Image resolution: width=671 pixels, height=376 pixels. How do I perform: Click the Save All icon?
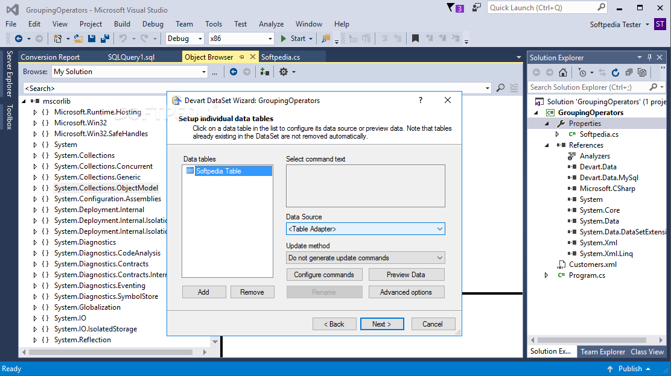(x=105, y=39)
